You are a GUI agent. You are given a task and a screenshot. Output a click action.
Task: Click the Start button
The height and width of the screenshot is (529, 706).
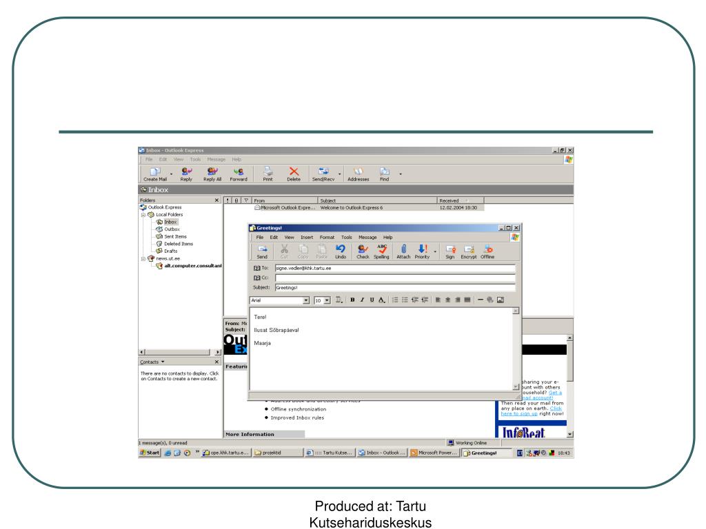coord(150,453)
